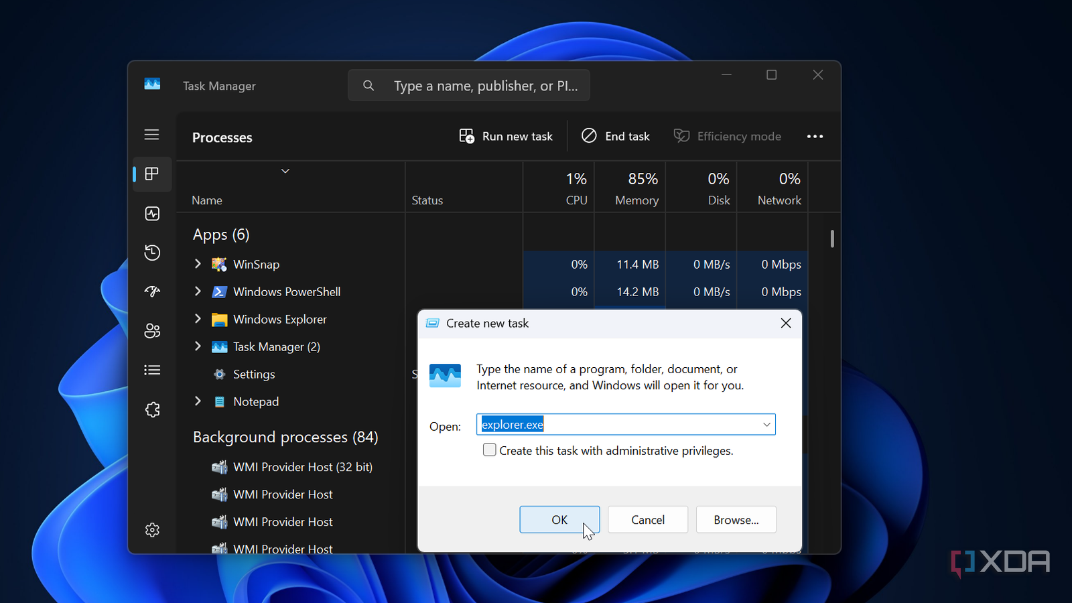Open Services puzzle icon in sidebar
Image resolution: width=1072 pixels, height=603 pixels.
point(152,409)
